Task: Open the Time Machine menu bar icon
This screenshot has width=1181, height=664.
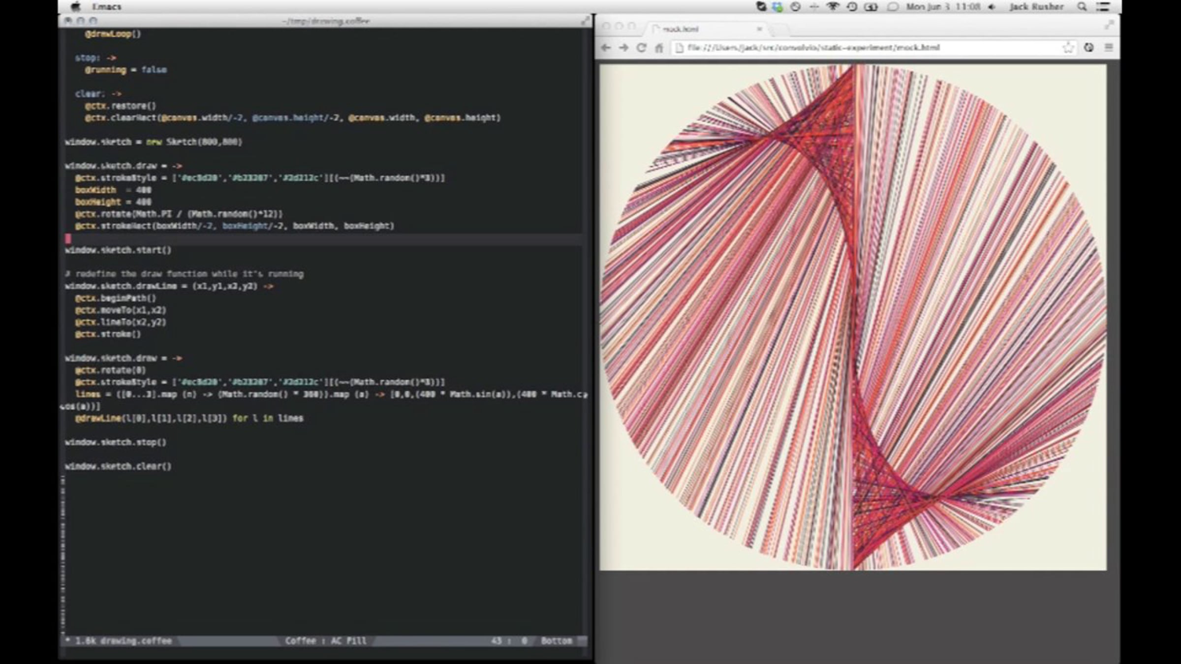Action: [852, 7]
